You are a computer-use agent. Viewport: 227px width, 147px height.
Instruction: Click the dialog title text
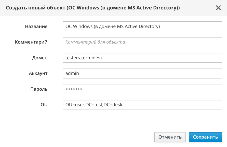click(x=93, y=8)
